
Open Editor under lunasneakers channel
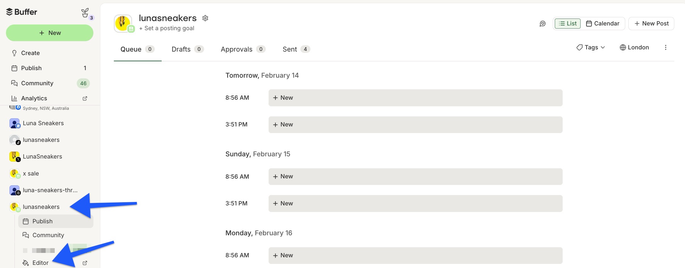40,263
